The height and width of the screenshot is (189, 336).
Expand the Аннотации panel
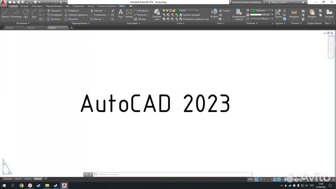click(x=133, y=23)
